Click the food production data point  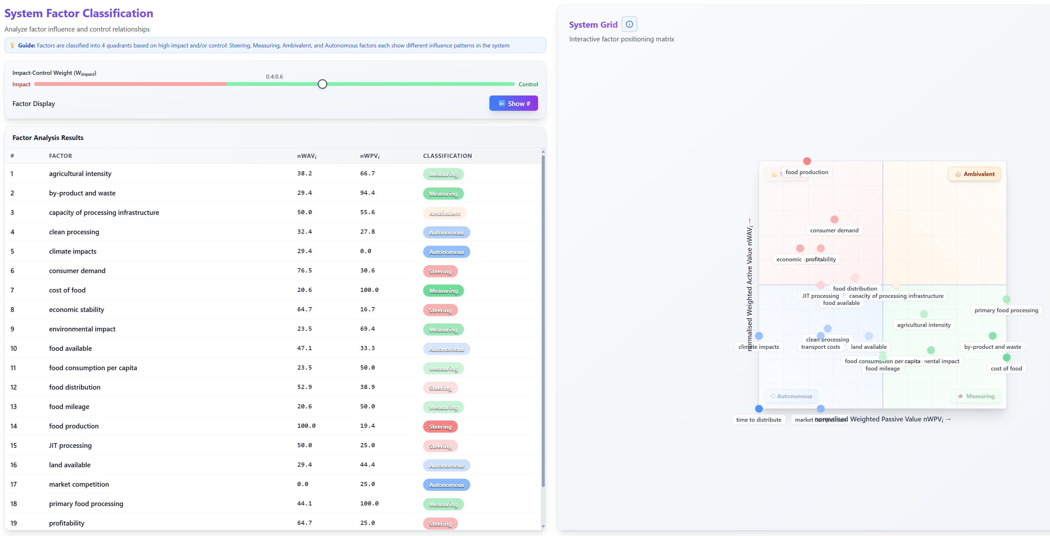pyautogui.click(x=807, y=161)
